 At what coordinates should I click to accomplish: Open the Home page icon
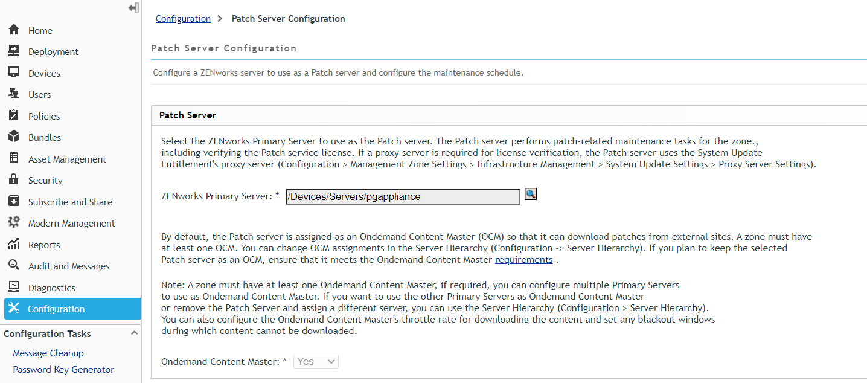13,30
